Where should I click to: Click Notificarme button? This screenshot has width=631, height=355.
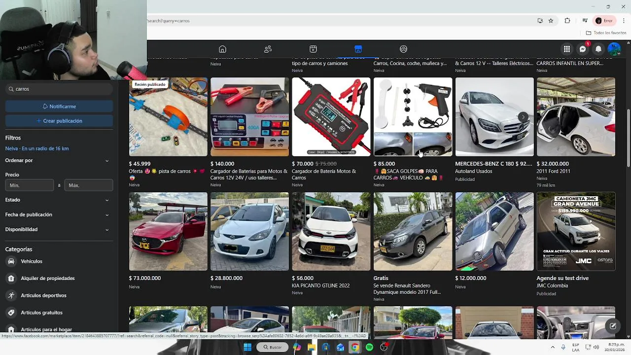pyautogui.click(x=59, y=106)
